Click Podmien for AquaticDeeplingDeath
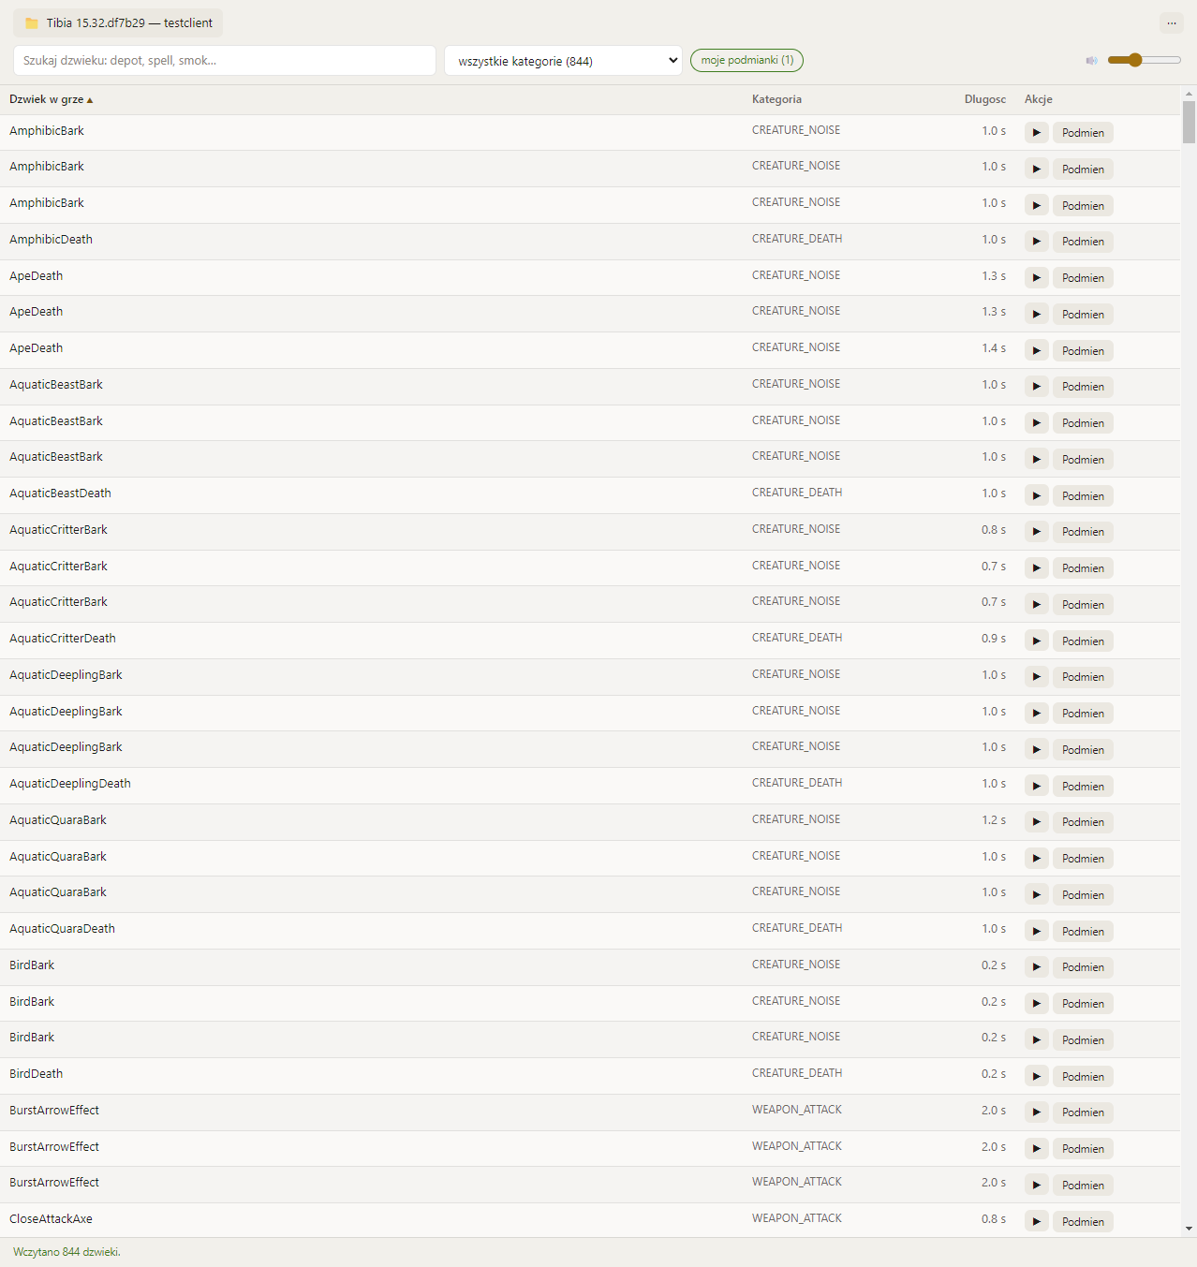 point(1083,786)
